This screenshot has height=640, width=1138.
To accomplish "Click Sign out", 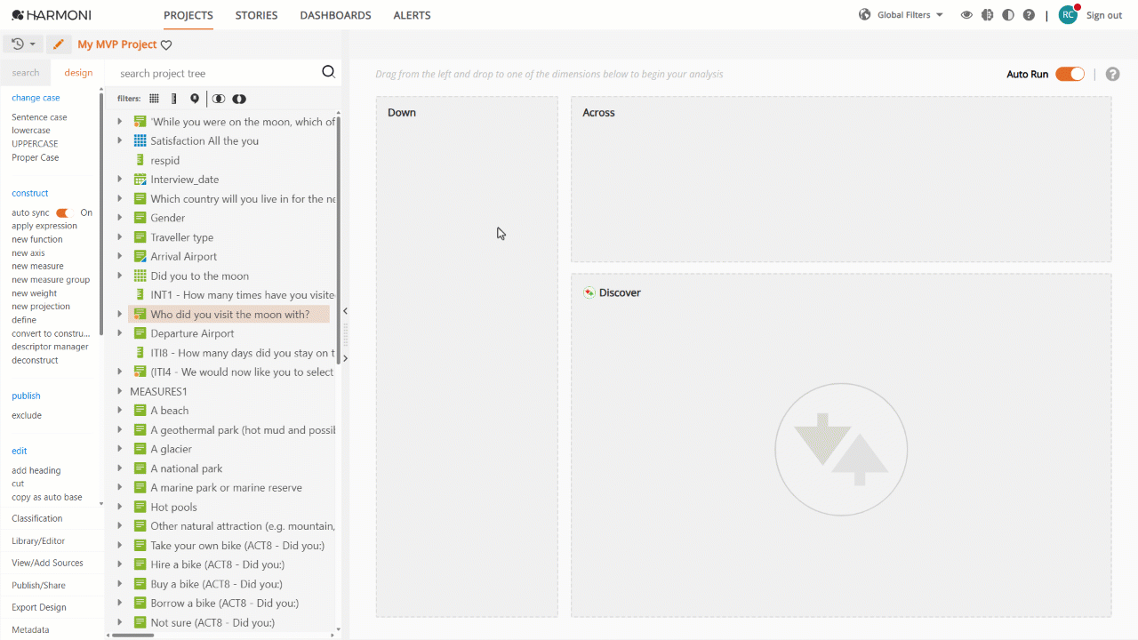I will 1104,15.
